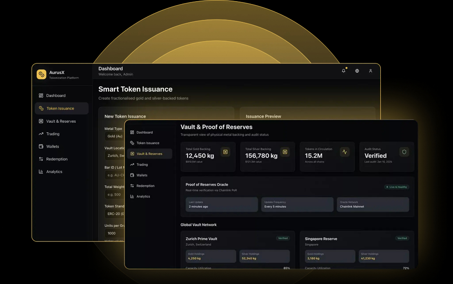Select Vault & Reserves in front window sidebar

coord(150,154)
